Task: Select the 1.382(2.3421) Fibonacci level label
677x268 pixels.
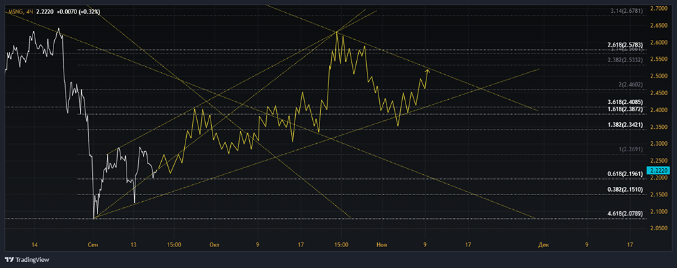Action: coord(625,125)
